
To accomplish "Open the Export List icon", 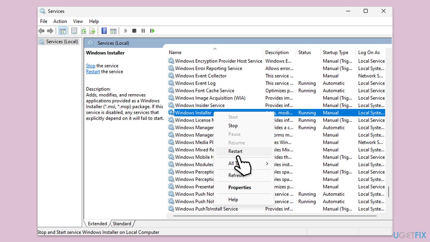I will click(x=92, y=31).
